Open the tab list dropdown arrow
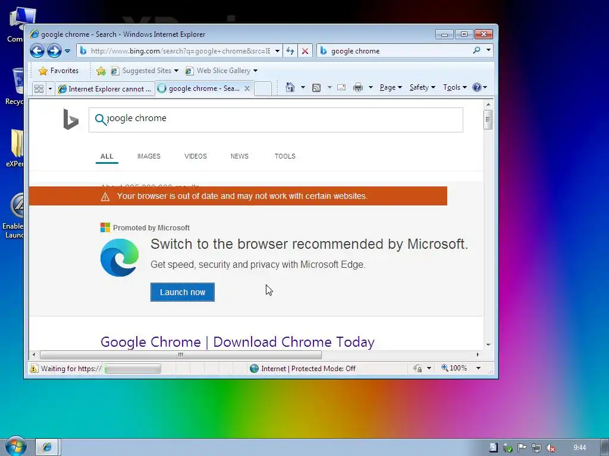The image size is (609, 456). tap(50, 89)
